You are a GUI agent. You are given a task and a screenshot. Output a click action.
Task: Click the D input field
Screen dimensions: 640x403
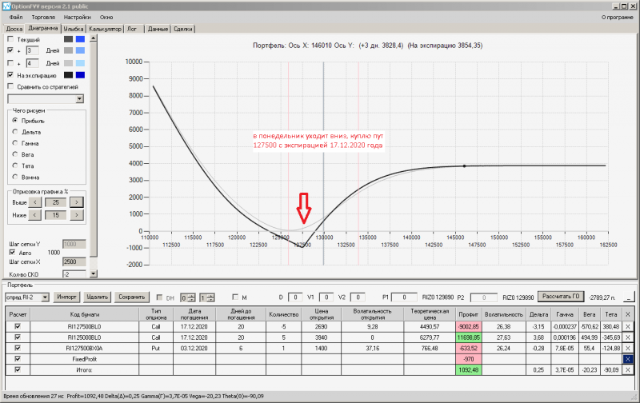pyautogui.click(x=295, y=297)
